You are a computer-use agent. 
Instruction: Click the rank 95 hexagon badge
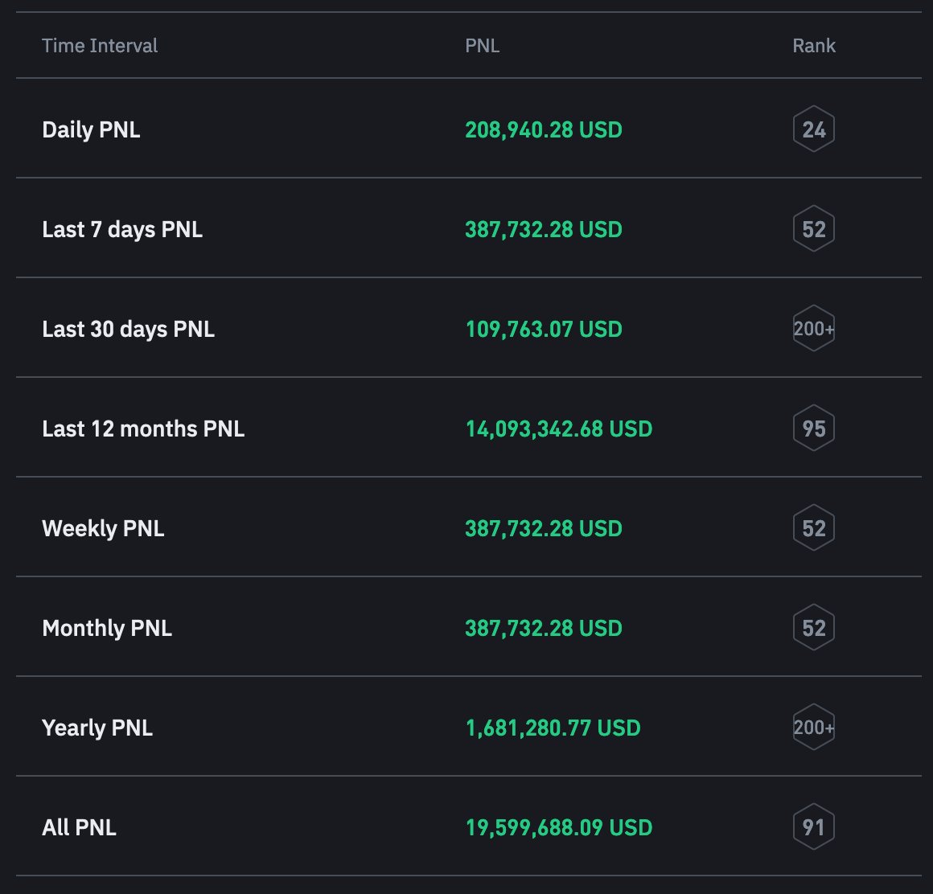click(813, 429)
